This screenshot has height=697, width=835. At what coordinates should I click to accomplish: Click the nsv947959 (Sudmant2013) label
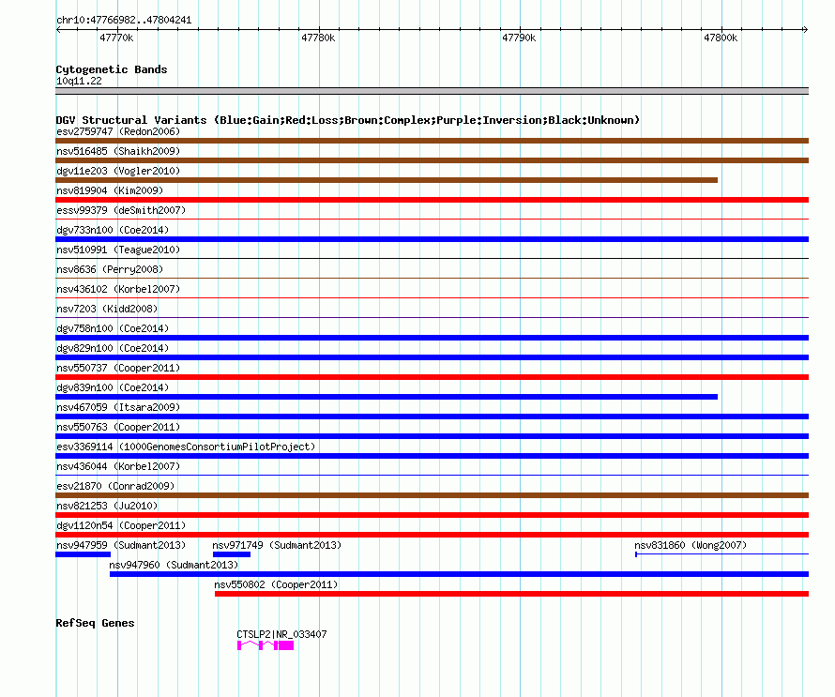tap(121, 545)
